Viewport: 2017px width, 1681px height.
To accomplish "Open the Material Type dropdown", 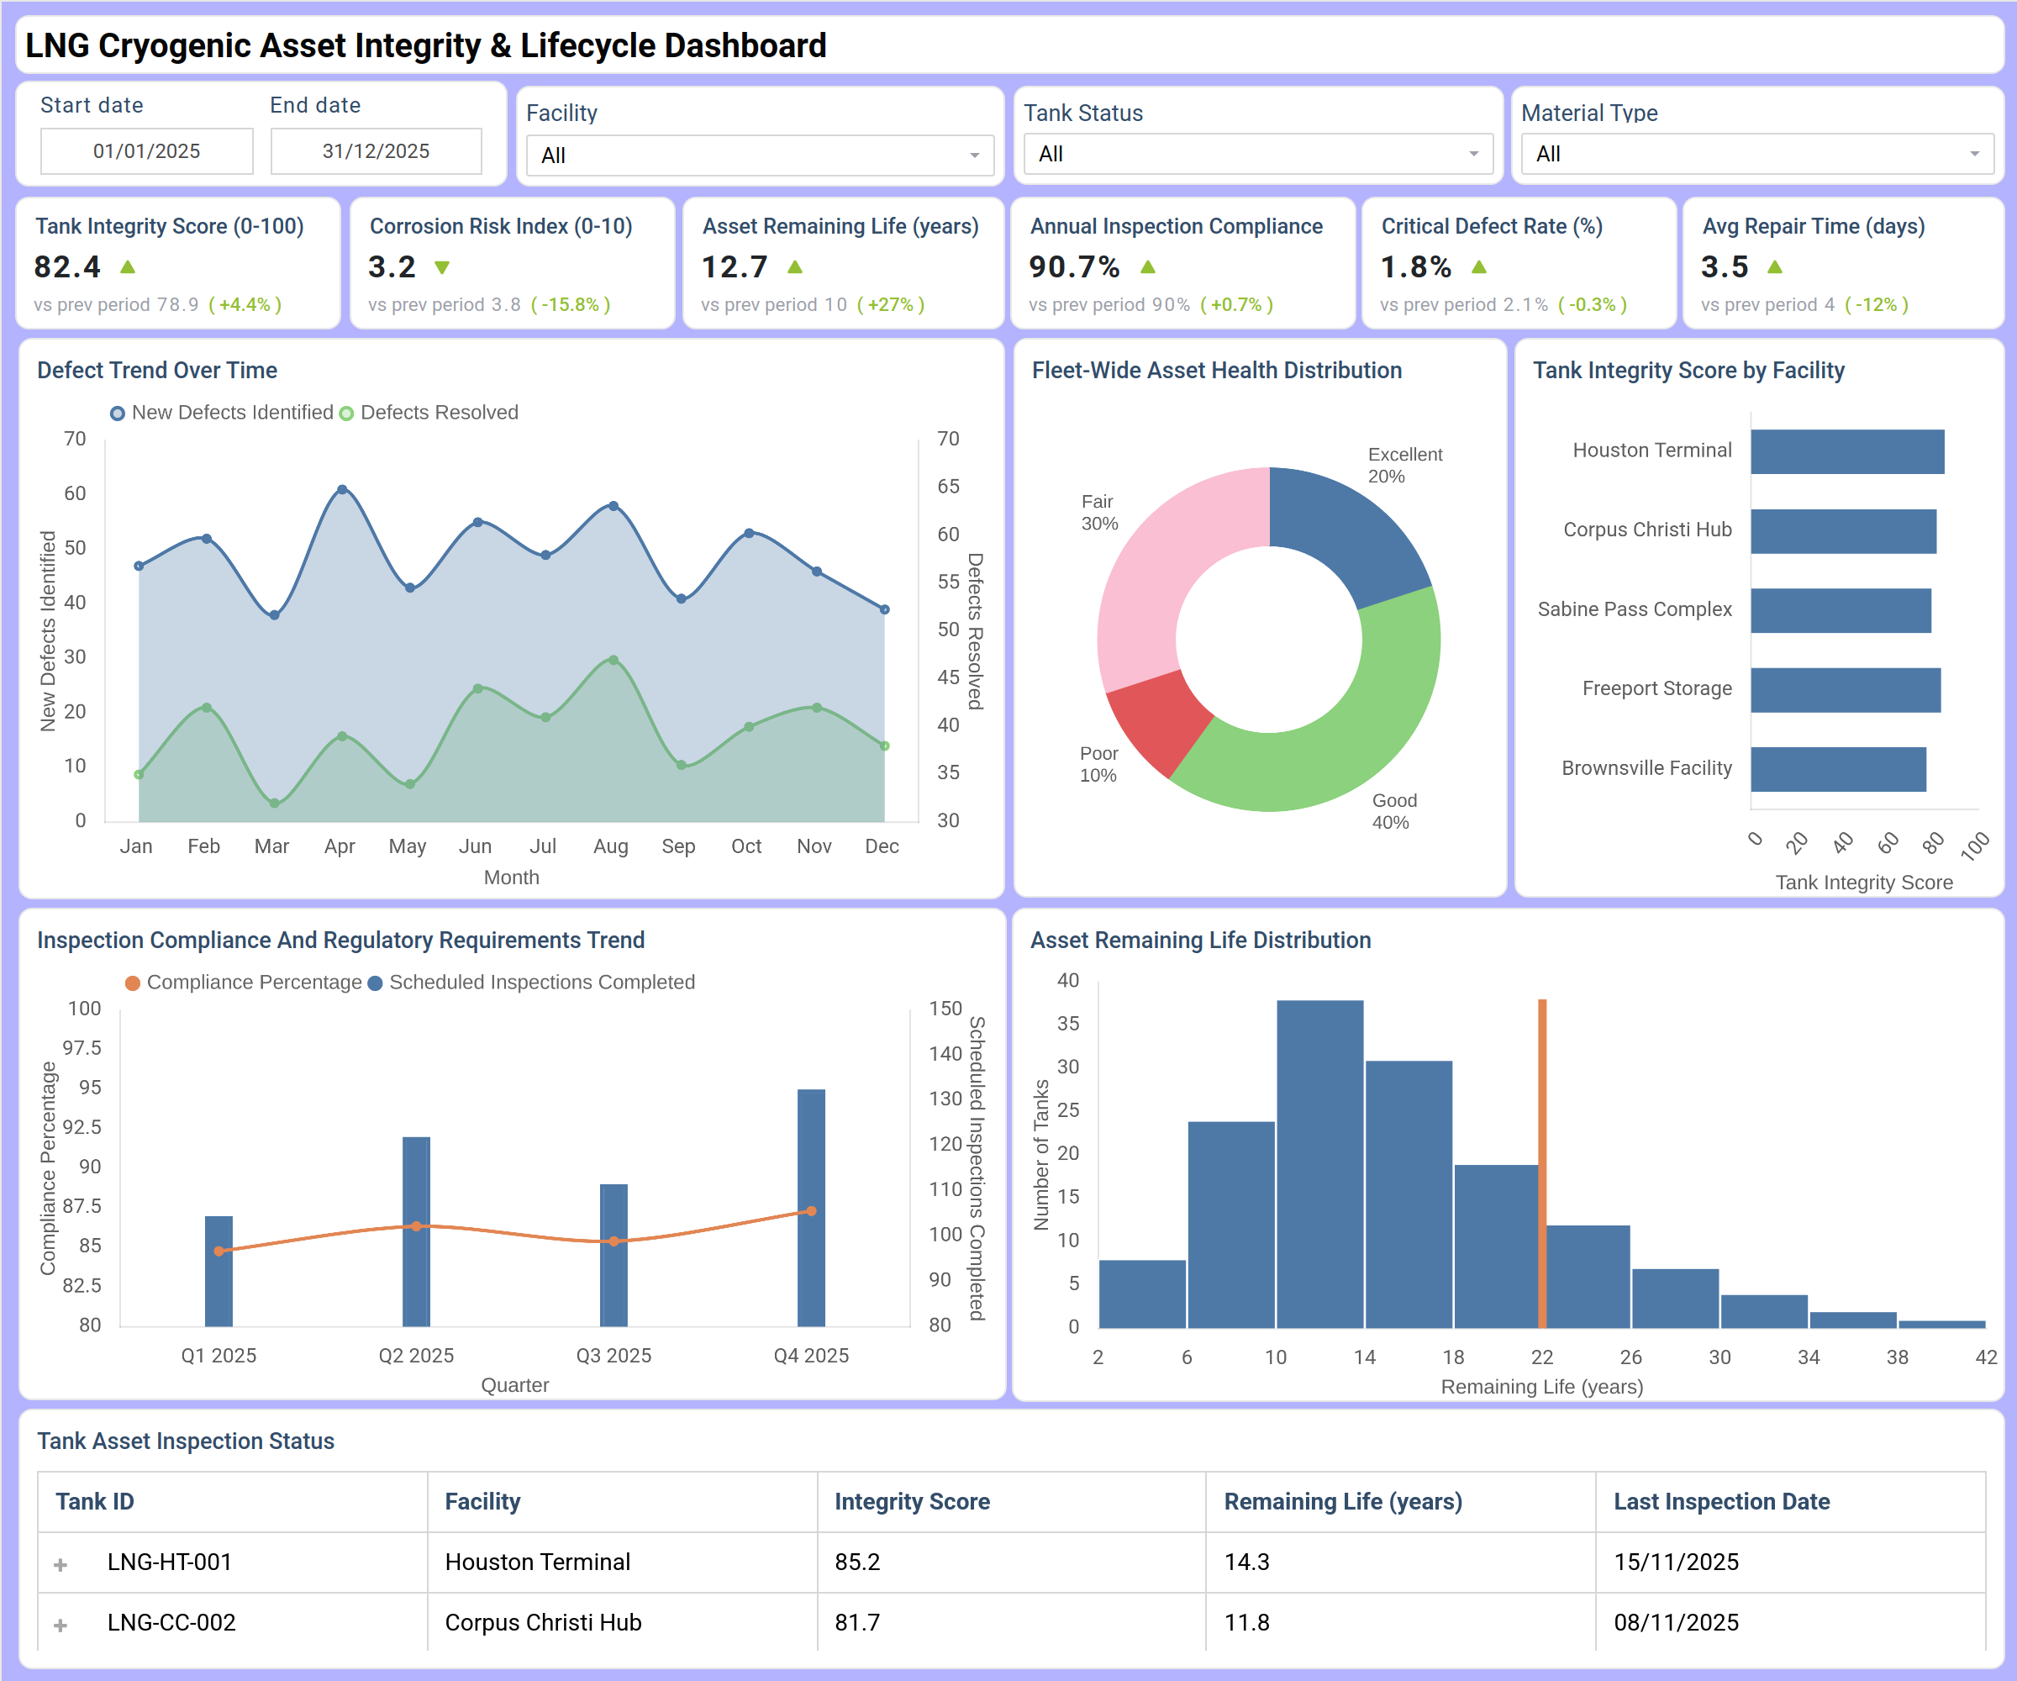I will click(1756, 154).
